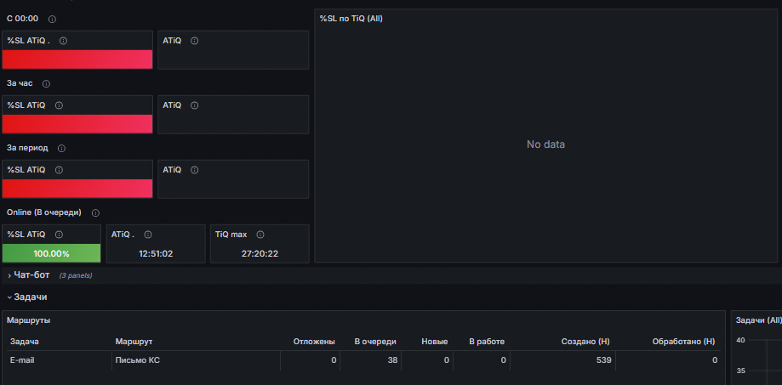Click the green 100.00% stat value

(x=51, y=253)
